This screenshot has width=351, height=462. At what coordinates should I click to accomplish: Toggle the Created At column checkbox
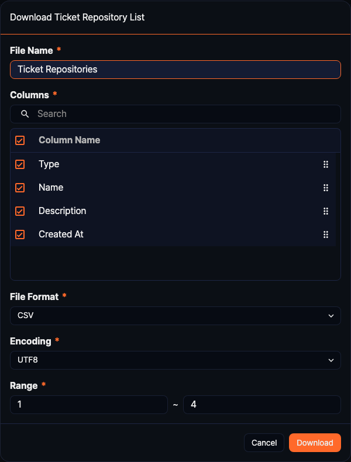coord(20,235)
